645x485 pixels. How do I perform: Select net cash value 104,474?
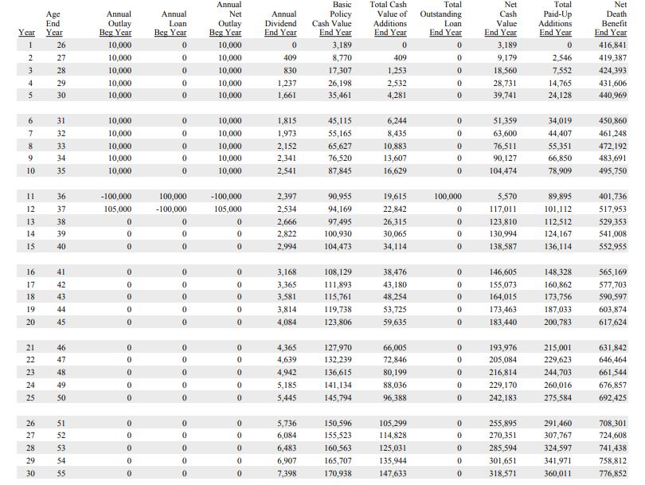coord(503,171)
